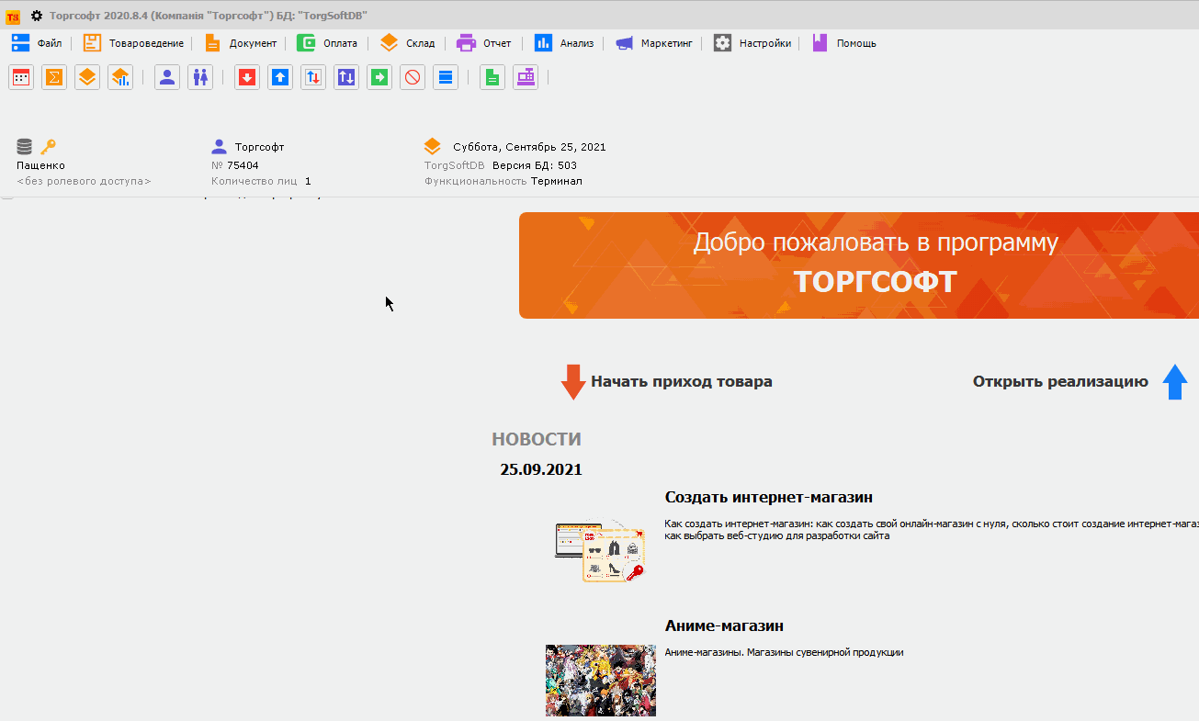Open the Σ summary toolbar icon
This screenshot has width=1199, height=721.
point(53,77)
